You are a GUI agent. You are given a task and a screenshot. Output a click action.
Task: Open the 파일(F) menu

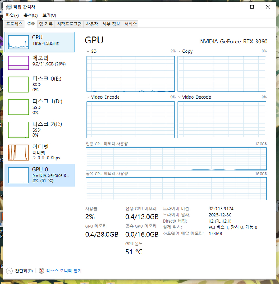[x=12, y=15]
